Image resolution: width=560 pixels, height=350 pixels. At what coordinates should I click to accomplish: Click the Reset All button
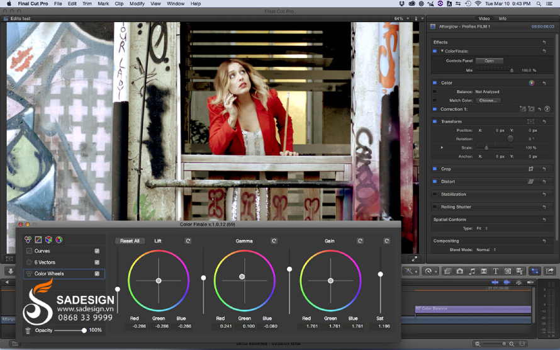coord(130,241)
